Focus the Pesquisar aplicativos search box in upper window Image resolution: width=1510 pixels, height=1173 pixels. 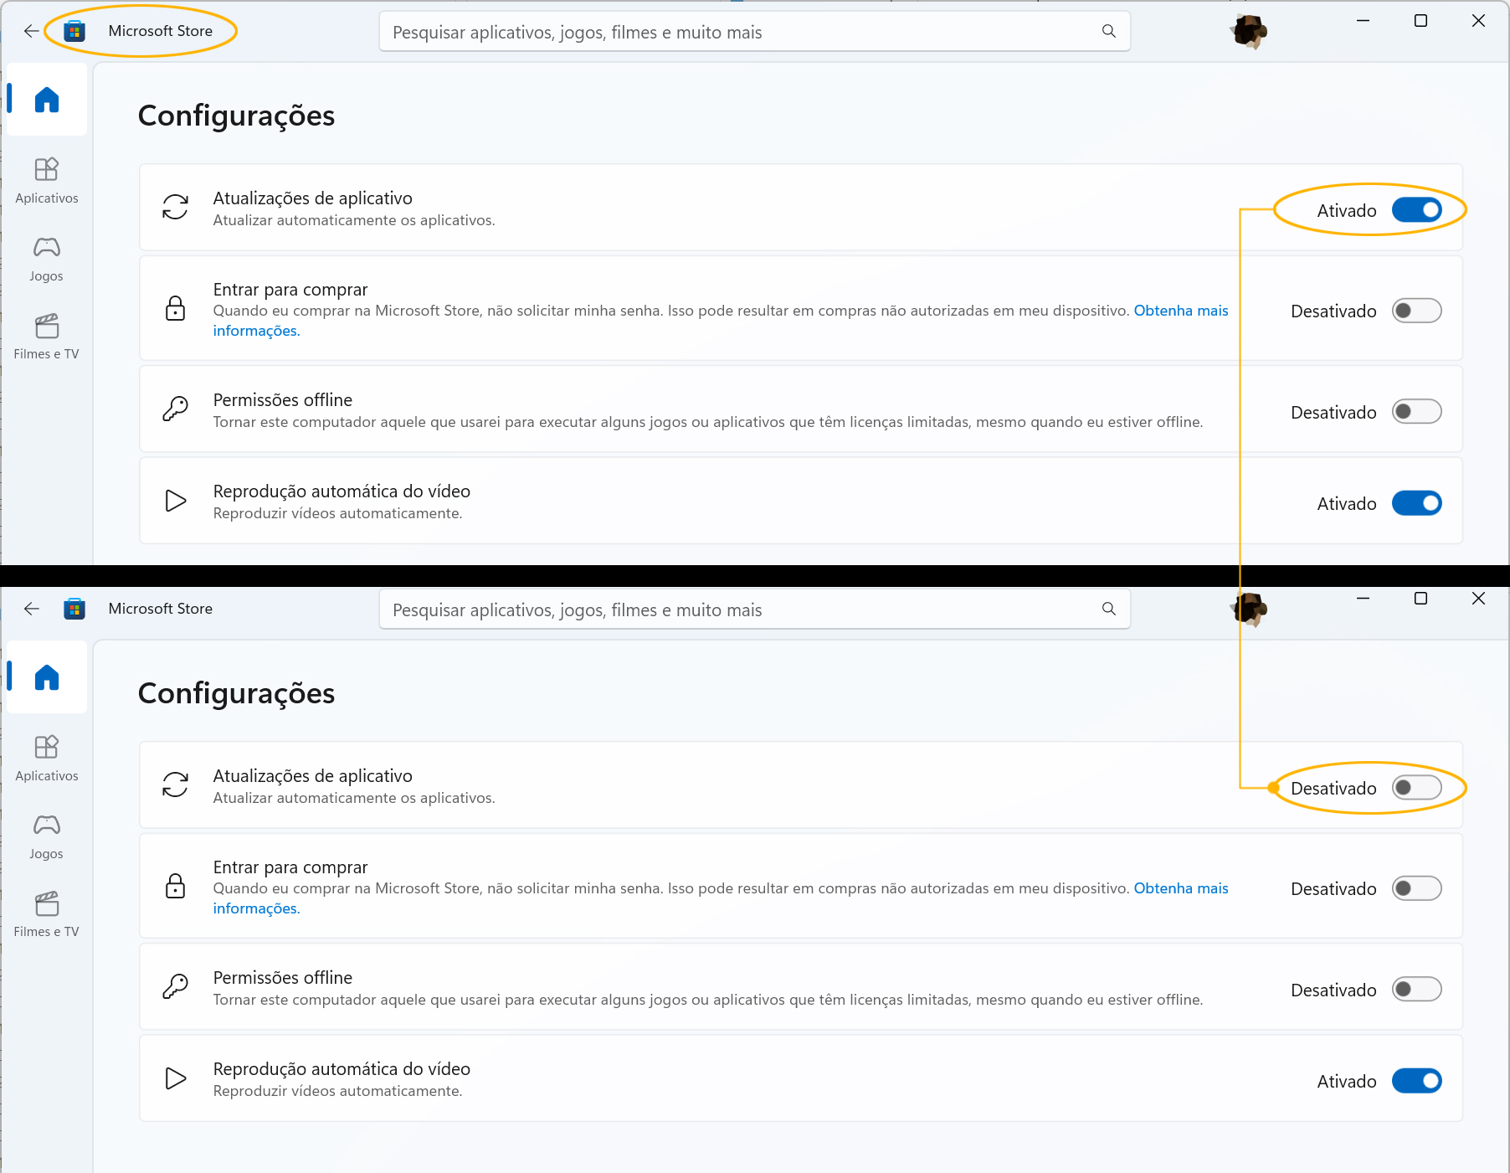pos(737,32)
